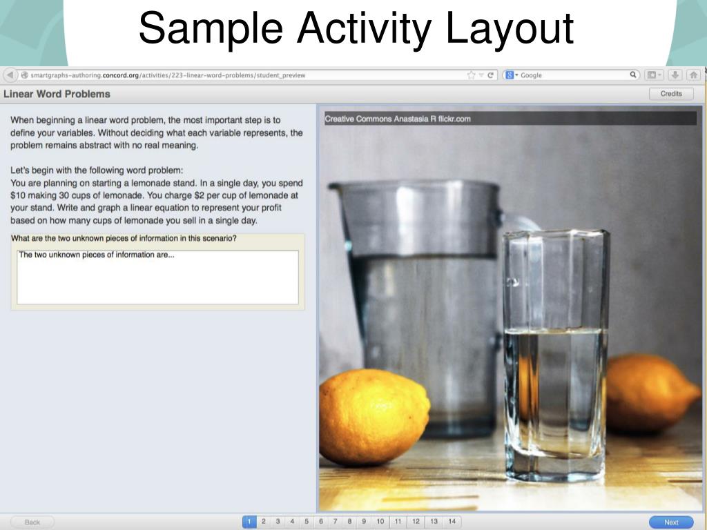Click the lemonade pitcher photo
Screen dimensions: 707x530
pos(510,308)
